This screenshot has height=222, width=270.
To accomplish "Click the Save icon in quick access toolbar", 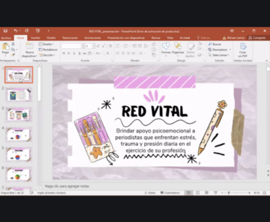I will tap(5, 31).
